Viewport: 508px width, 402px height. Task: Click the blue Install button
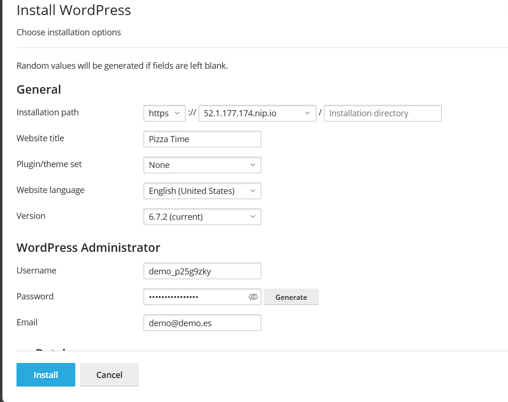[46, 375]
